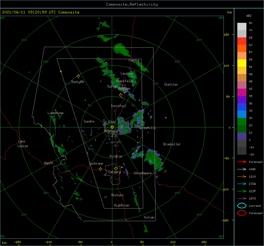264x246 pixels.
Task: Click the yellow diamond at radar center by Olds
Action: pyautogui.click(x=112, y=127)
